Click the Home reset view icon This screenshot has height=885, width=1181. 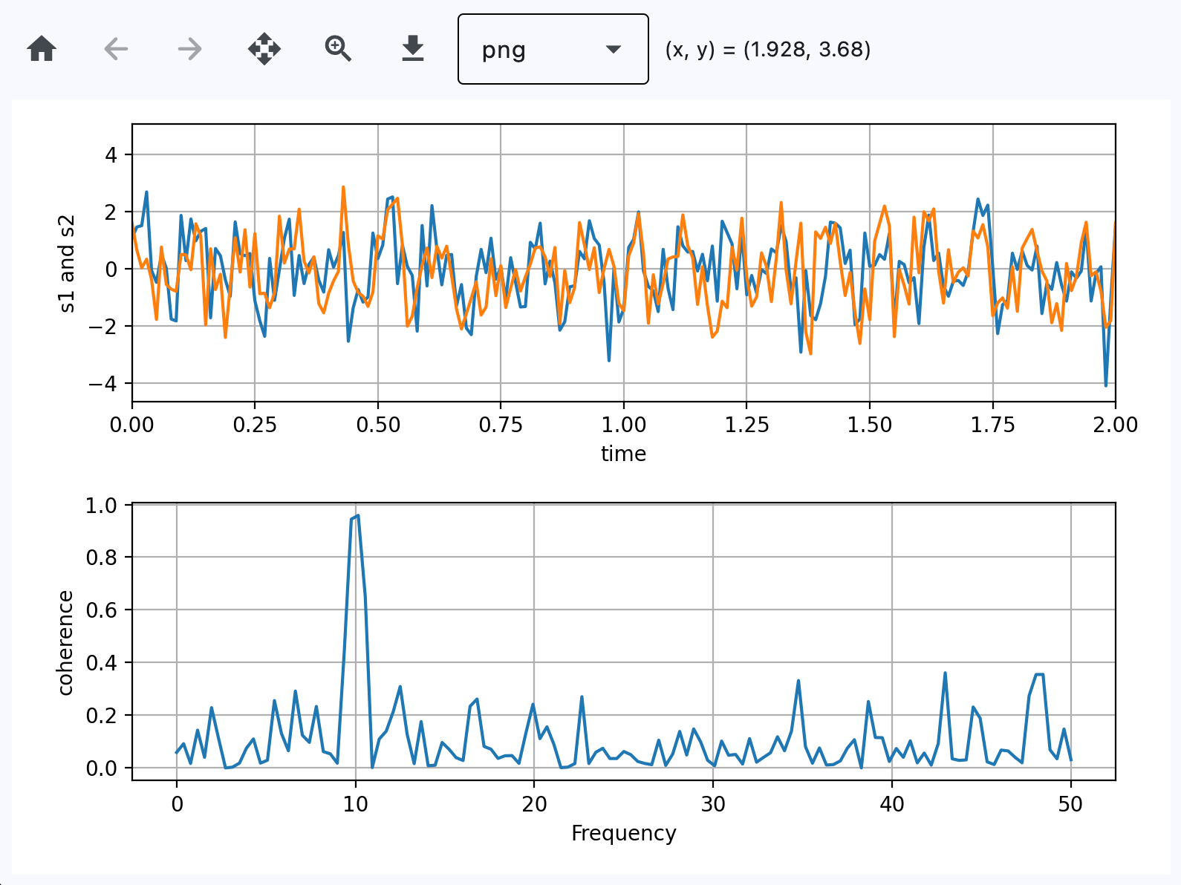click(x=42, y=49)
